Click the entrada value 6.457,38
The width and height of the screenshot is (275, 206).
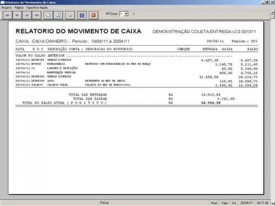pyautogui.click(x=210, y=60)
